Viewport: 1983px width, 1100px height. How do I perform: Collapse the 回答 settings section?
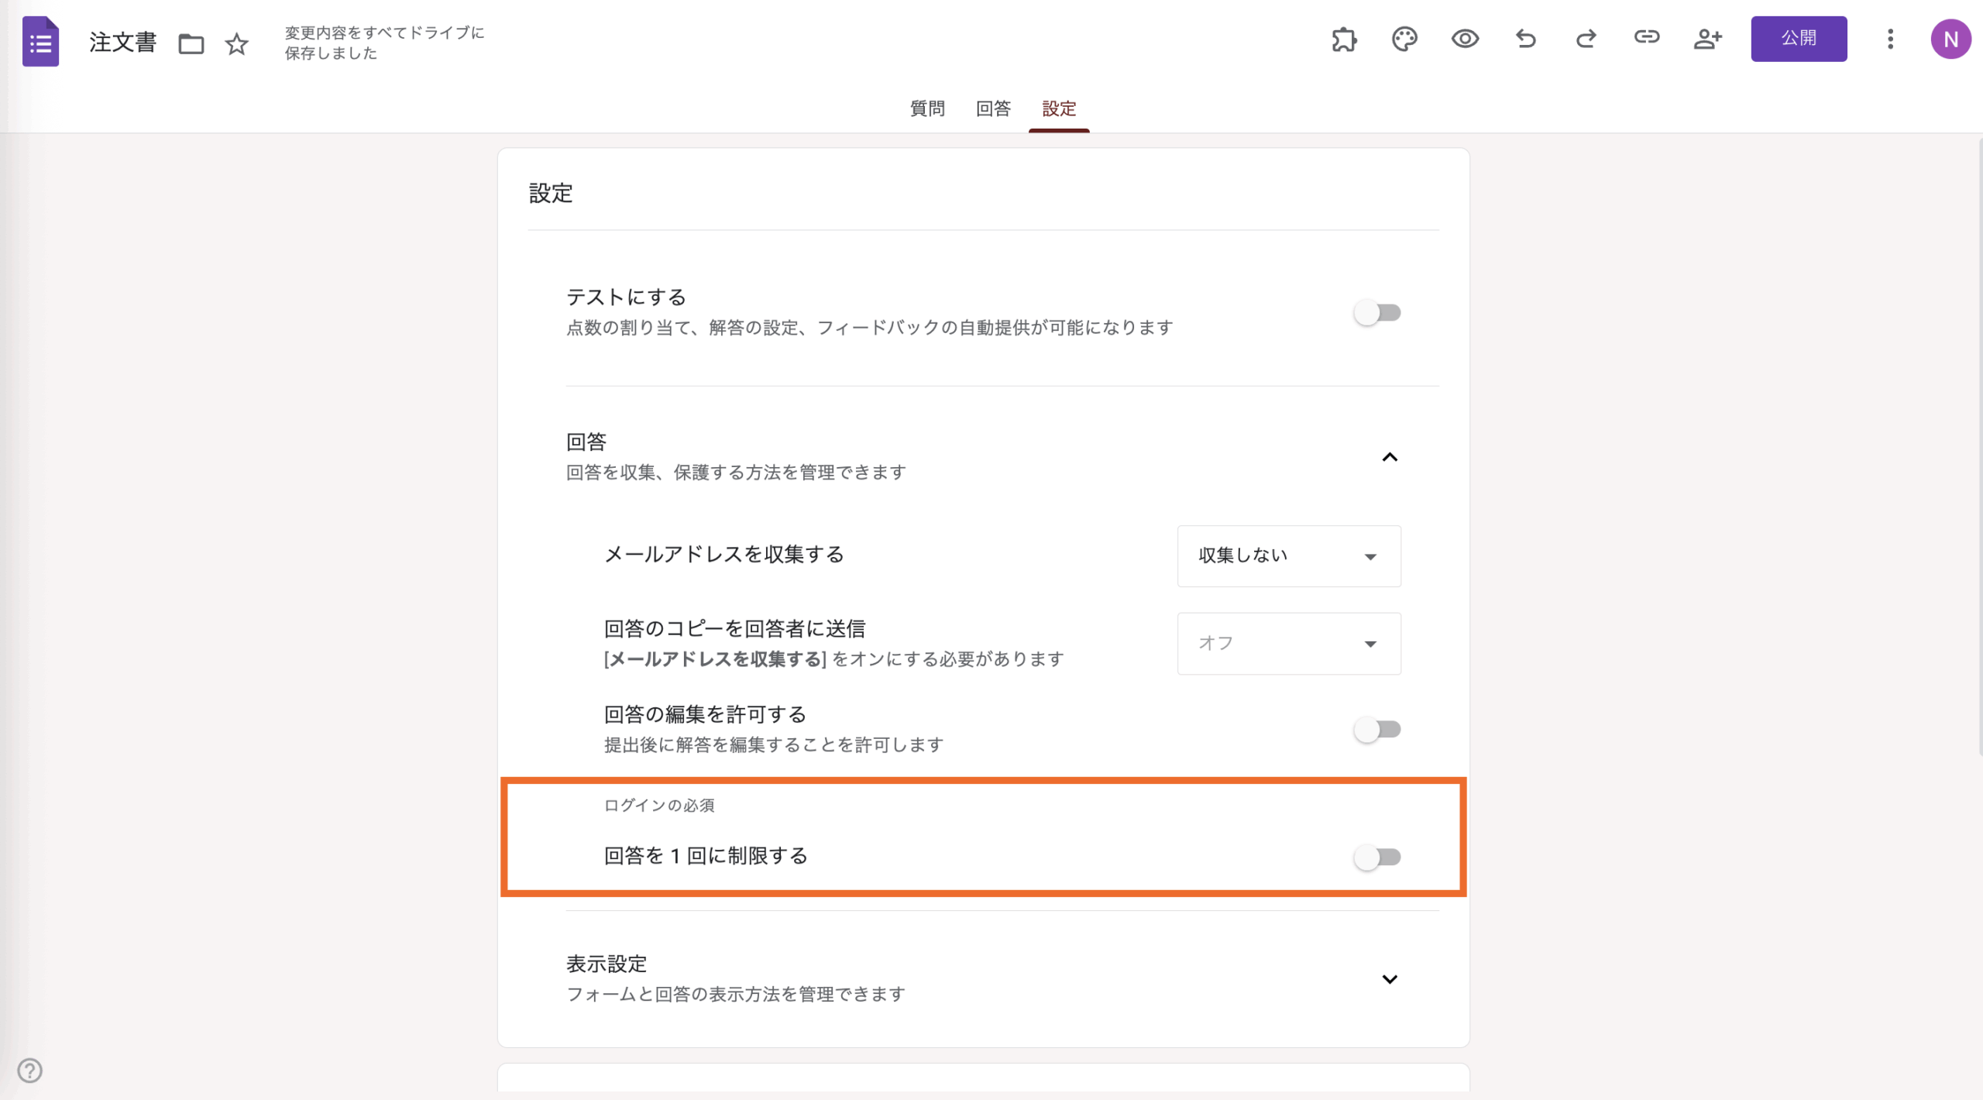point(1390,457)
